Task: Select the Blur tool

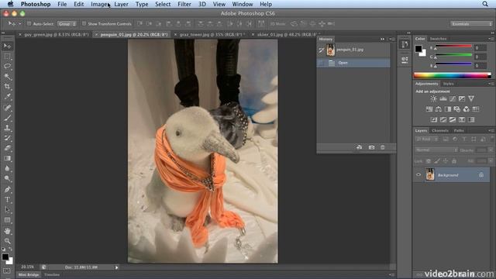Action: (7, 168)
